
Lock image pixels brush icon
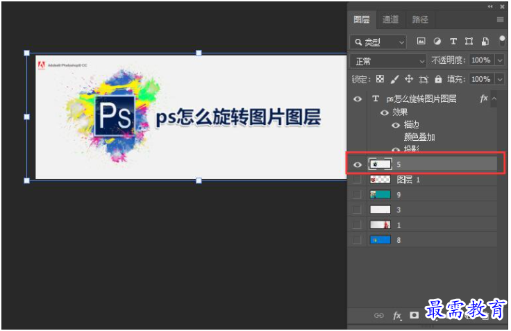click(x=394, y=79)
